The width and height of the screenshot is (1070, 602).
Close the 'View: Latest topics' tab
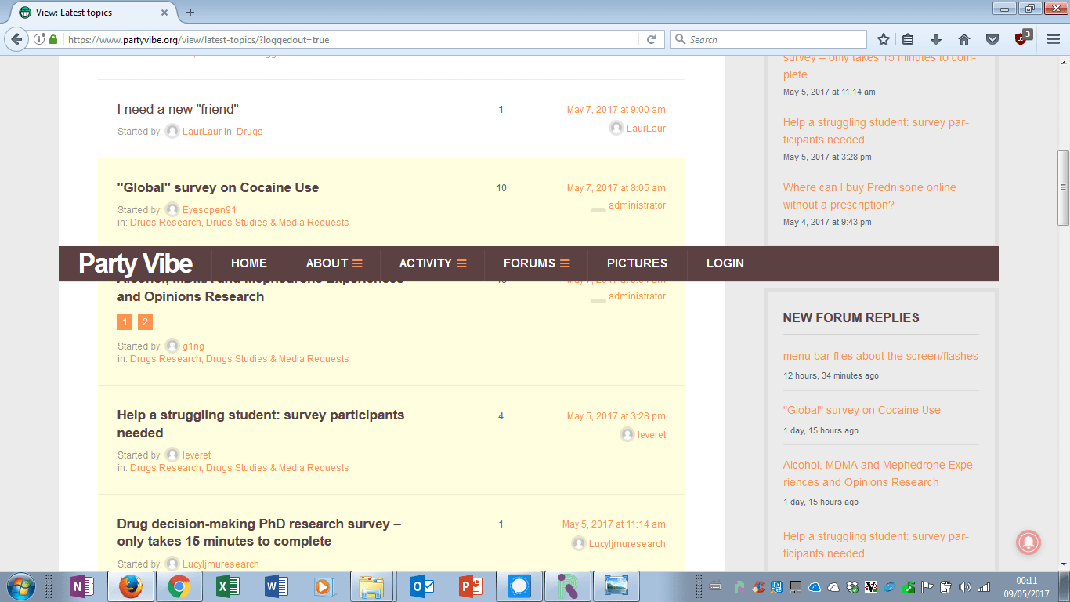pyautogui.click(x=164, y=13)
